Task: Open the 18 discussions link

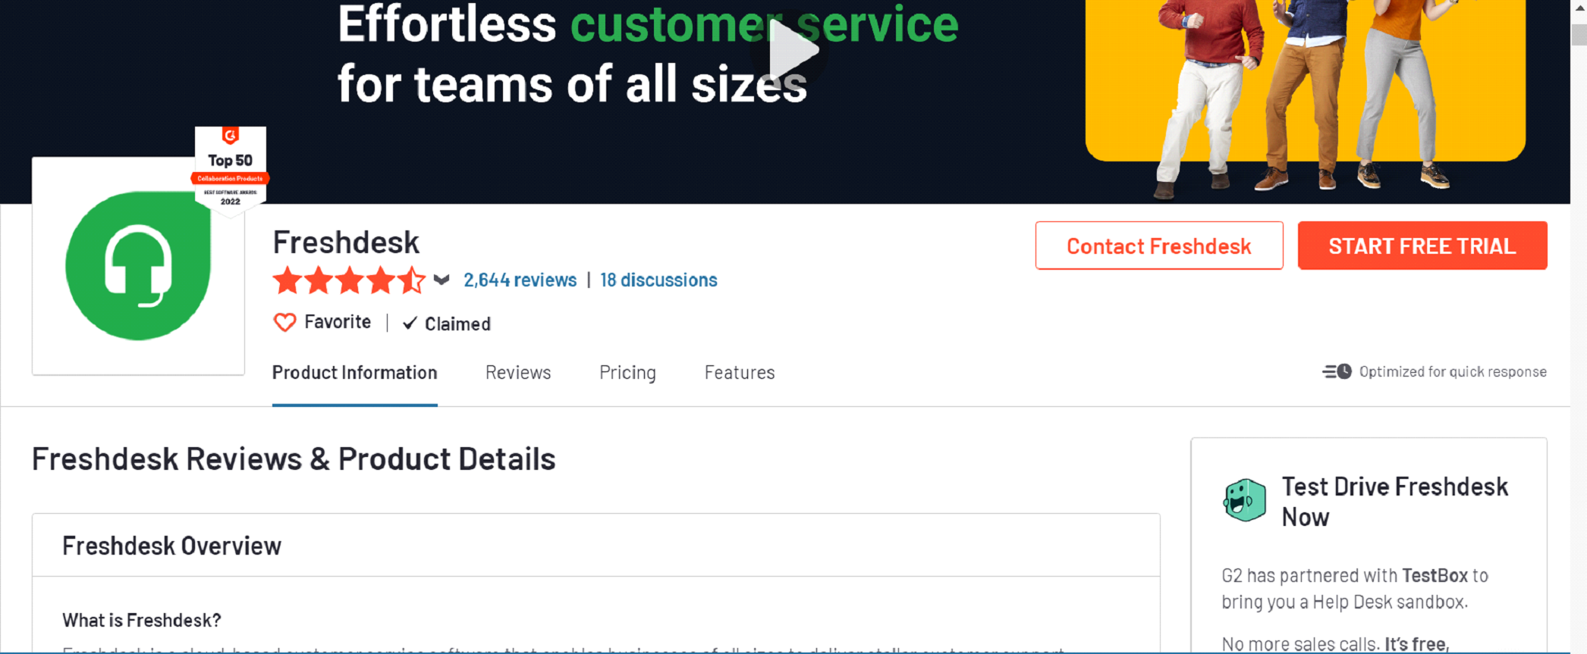Action: pyautogui.click(x=658, y=280)
